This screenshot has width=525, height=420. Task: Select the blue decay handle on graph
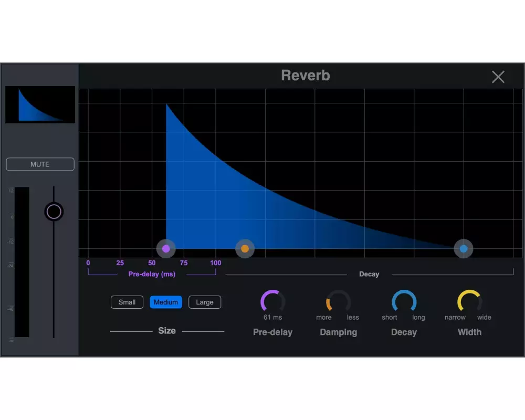(x=463, y=248)
